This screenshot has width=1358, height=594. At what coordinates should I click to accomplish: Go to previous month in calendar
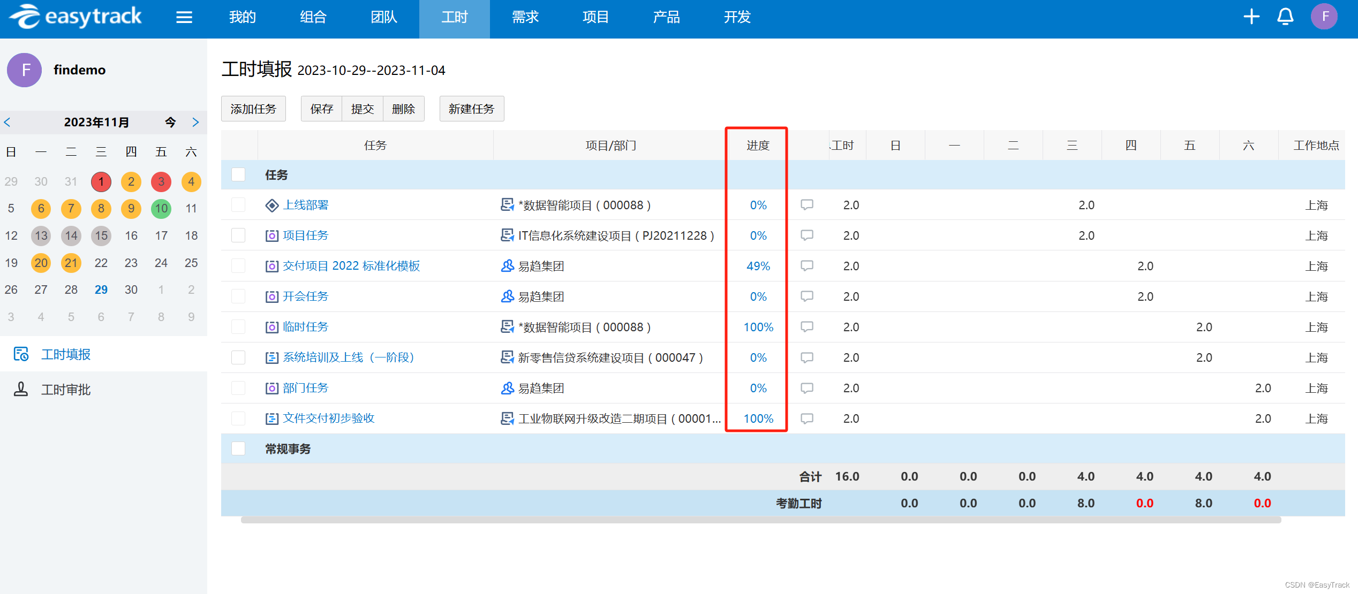[7, 122]
